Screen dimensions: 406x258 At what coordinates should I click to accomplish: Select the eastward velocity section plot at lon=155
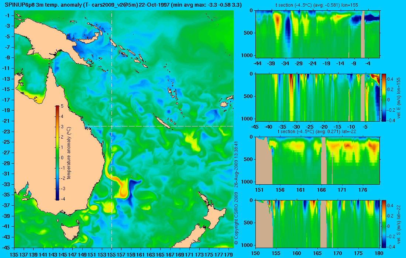tap(317, 97)
